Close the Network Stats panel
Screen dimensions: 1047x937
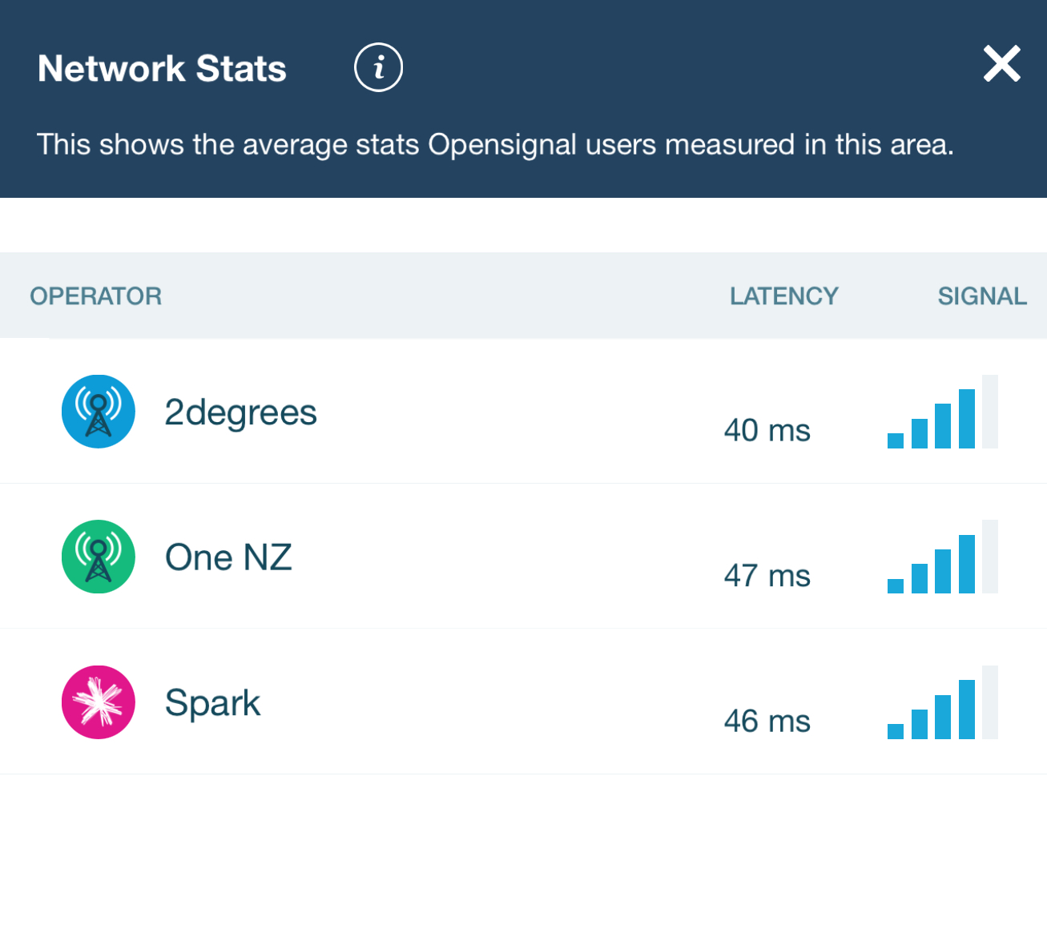pos(1001,64)
